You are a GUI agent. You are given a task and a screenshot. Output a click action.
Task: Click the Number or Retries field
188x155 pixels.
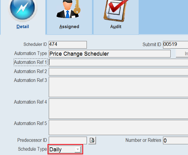176,140
